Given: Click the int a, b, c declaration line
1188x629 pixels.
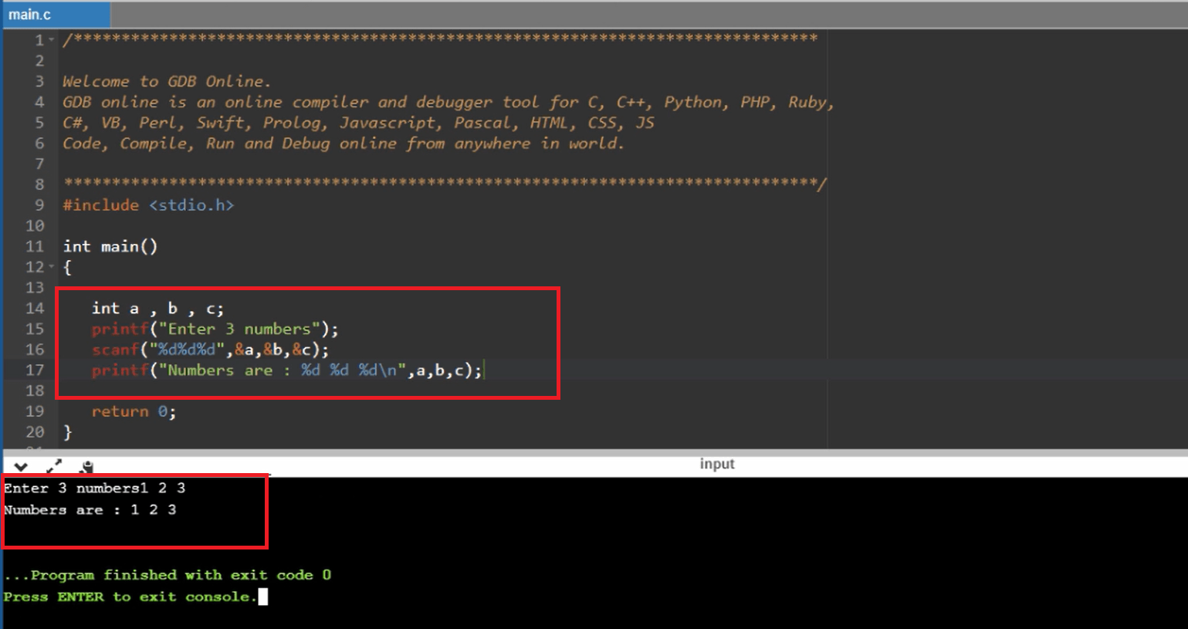Looking at the screenshot, I should 158,308.
